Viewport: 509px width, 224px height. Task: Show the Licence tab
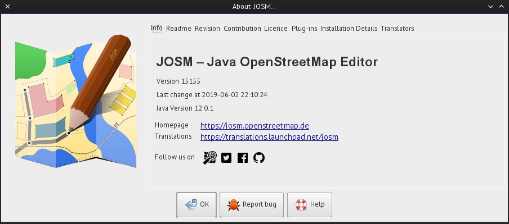[x=275, y=29]
